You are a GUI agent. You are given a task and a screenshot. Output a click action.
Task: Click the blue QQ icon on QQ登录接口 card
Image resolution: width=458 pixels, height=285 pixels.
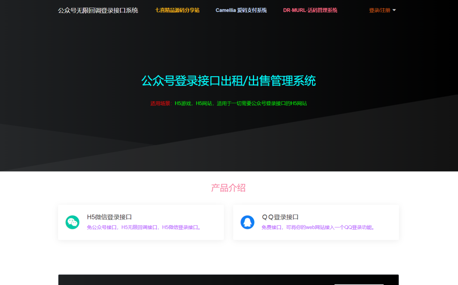tap(247, 222)
